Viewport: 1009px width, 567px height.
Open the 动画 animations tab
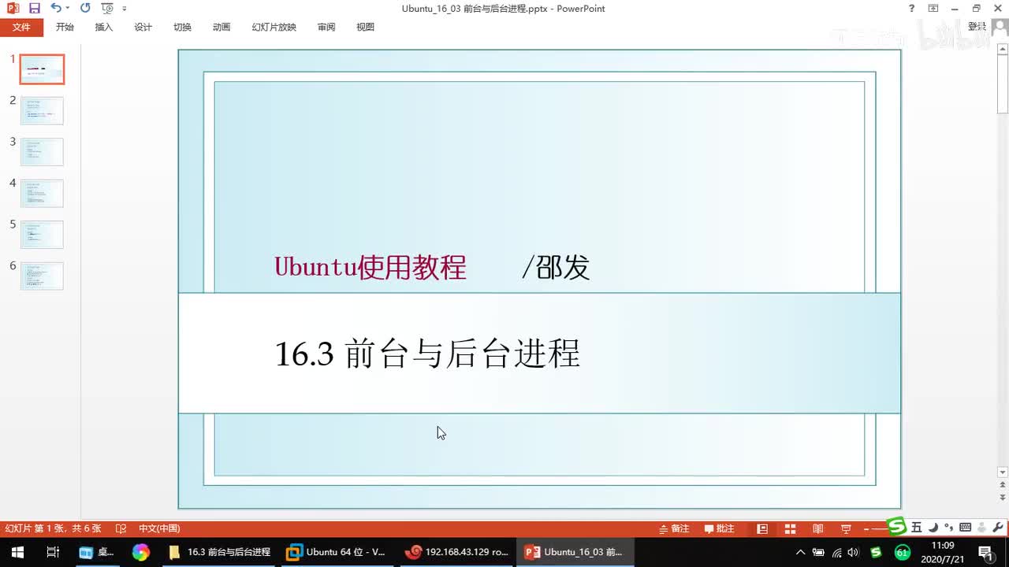point(222,27)
